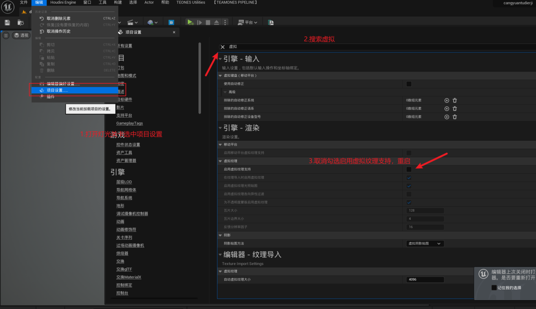Open the 平台 platforms dropdown
This screenshot has height=309, width=536.
247,22
